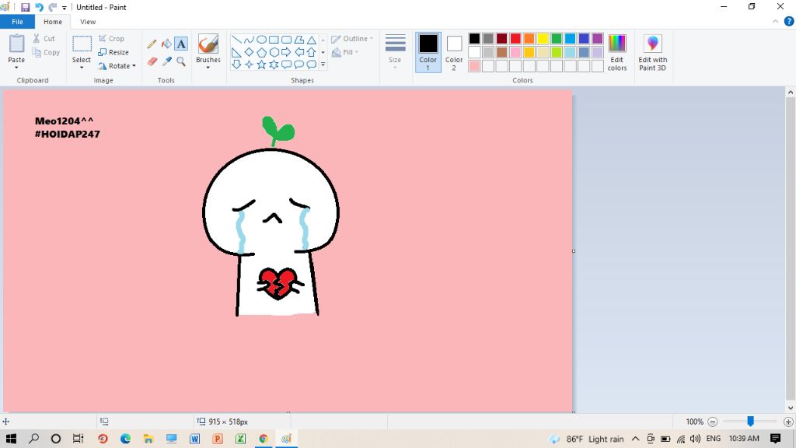Redo the undone action
This screenshot has width=796, height=448.
pos(52,7)
